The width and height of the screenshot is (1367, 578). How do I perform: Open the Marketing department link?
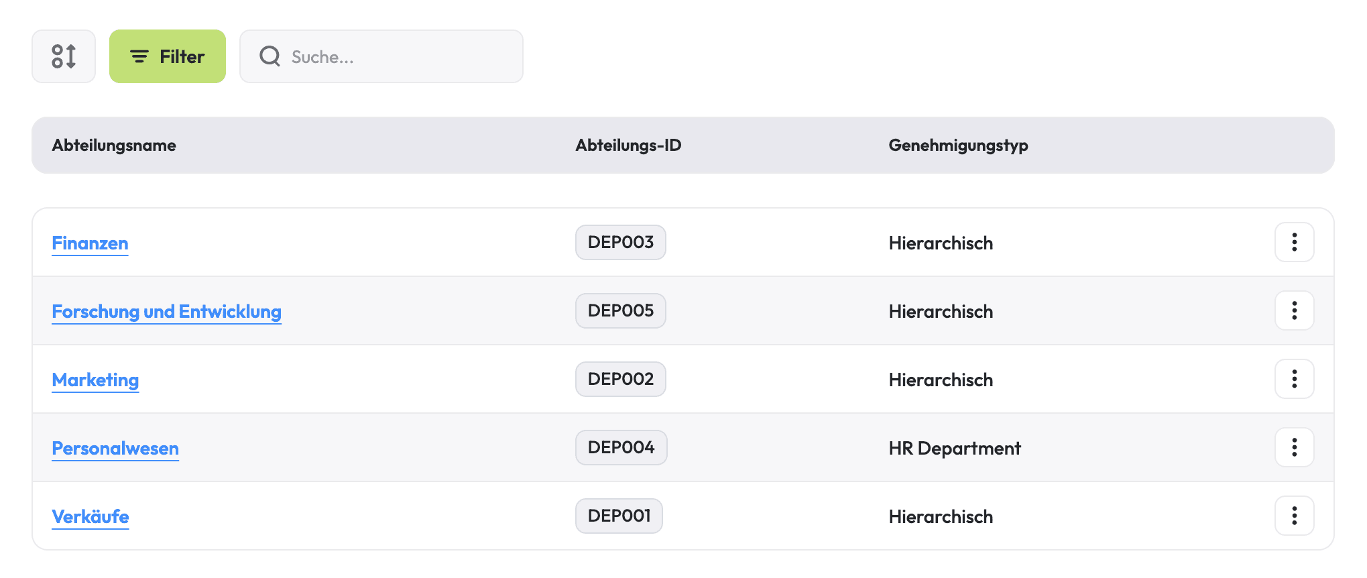pos(95,380)
